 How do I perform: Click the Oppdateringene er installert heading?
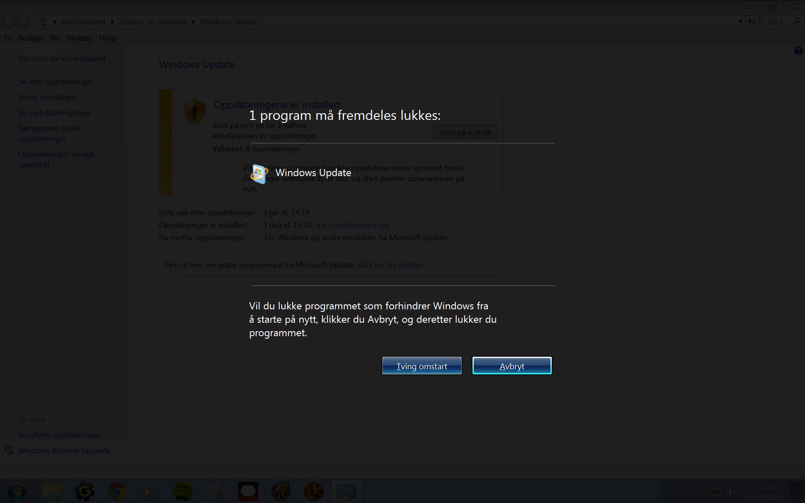tap(277, 105)
